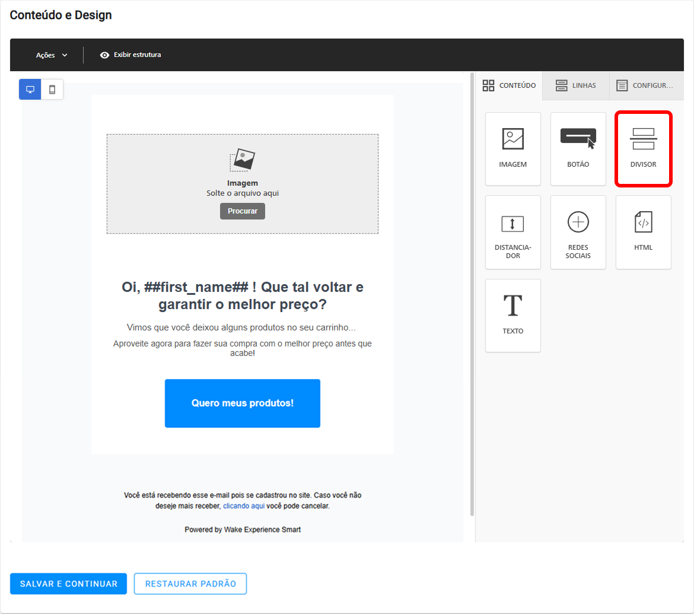Screen dimensions: 694x614
Task: Open the Conteúdo tab
Action: tap(509, 85)
